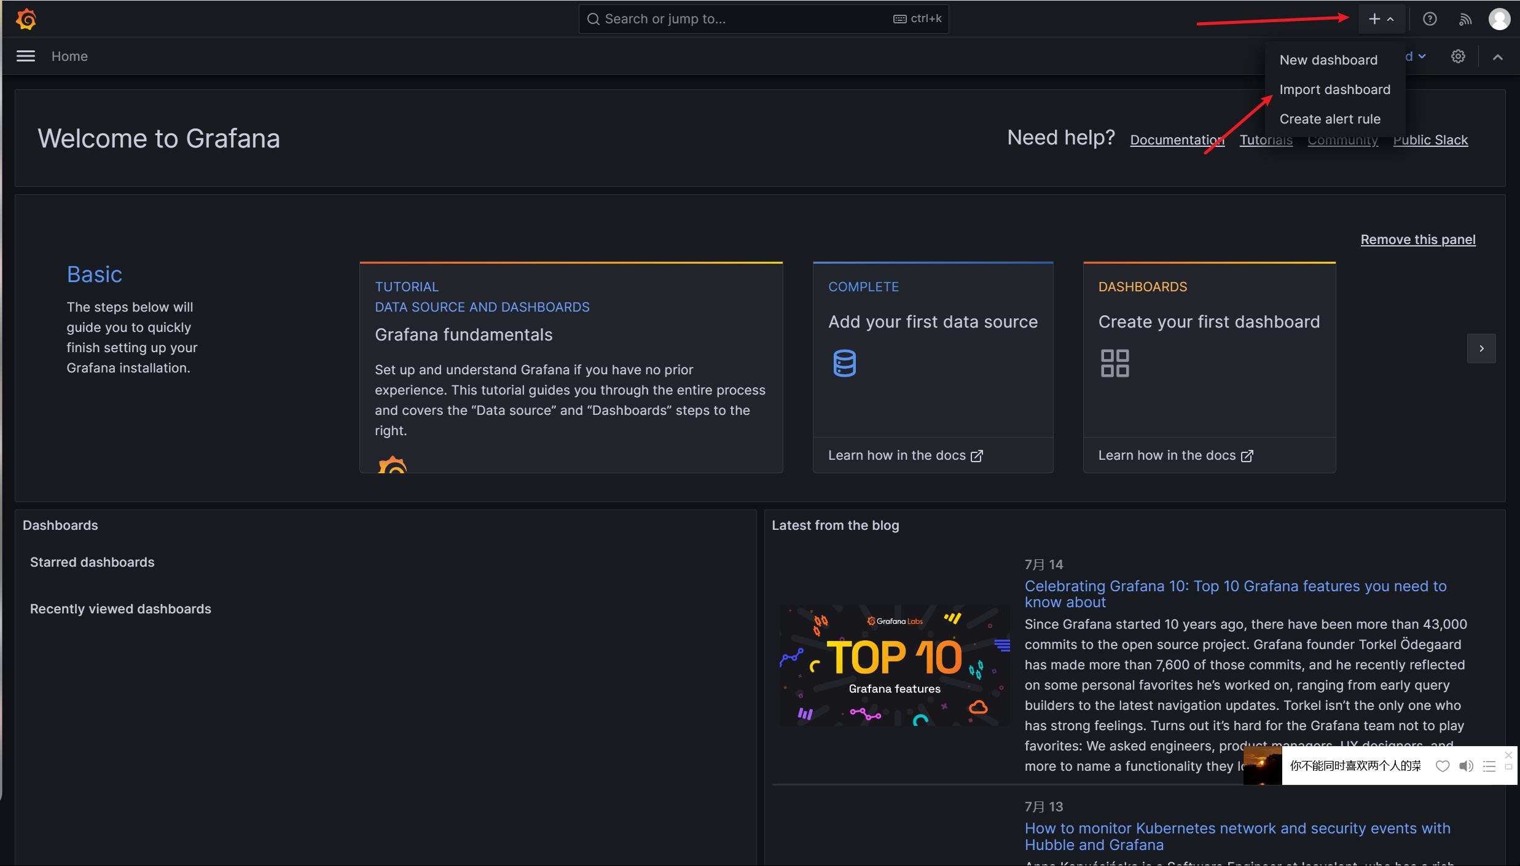Open the music player playlist icon
Image resolution: width=1520 pixels, height=866 pixels.
point(1489,766)
